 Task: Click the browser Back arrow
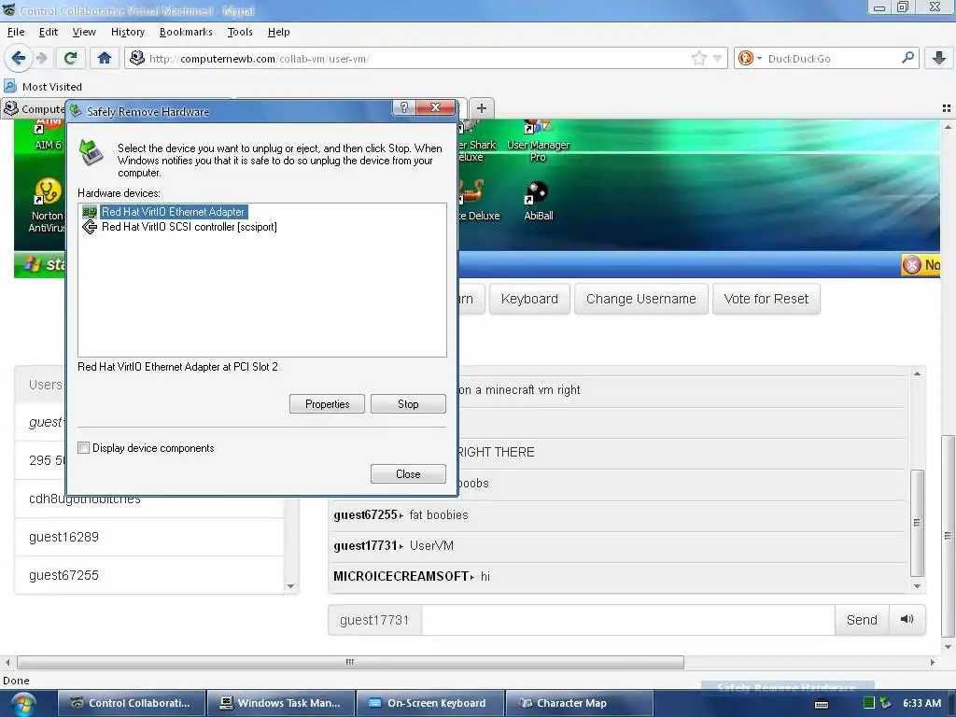click(19, 58)
